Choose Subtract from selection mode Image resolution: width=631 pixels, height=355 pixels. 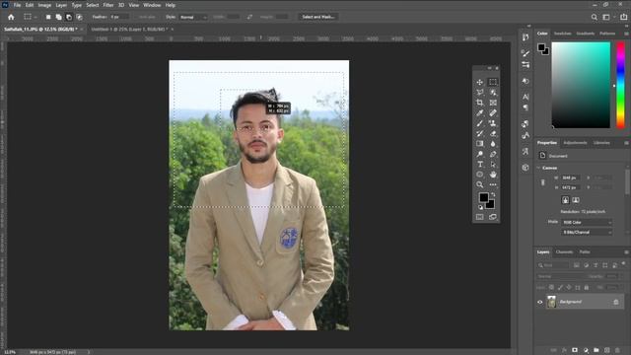69,17
